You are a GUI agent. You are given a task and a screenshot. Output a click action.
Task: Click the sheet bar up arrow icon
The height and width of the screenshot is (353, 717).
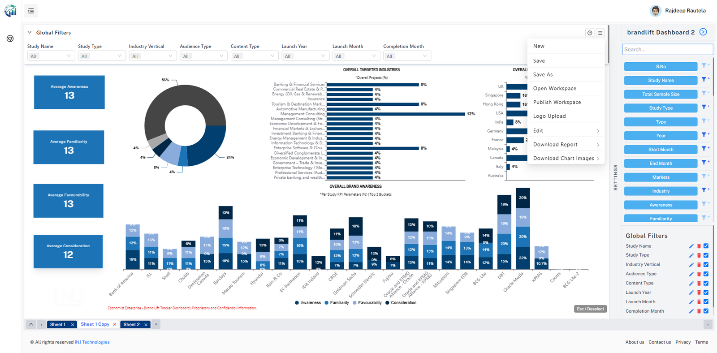(31, 324)
